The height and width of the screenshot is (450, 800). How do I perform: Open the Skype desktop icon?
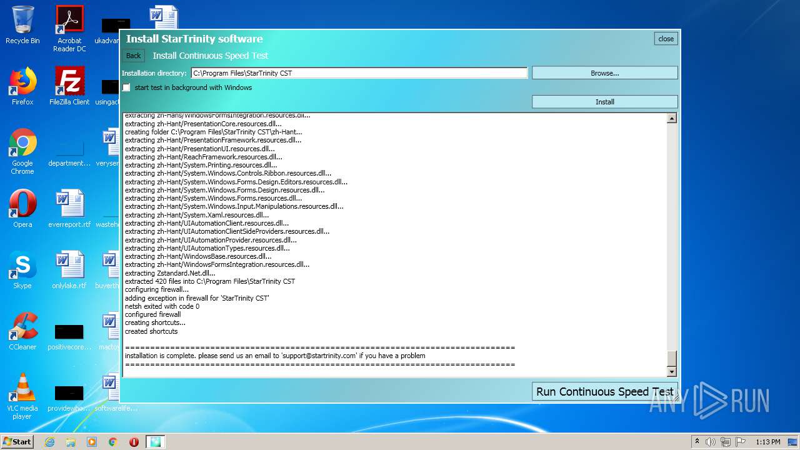point(22,270)
